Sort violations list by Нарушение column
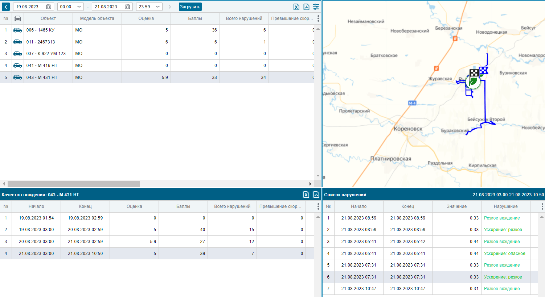 (x=505, y=206)
